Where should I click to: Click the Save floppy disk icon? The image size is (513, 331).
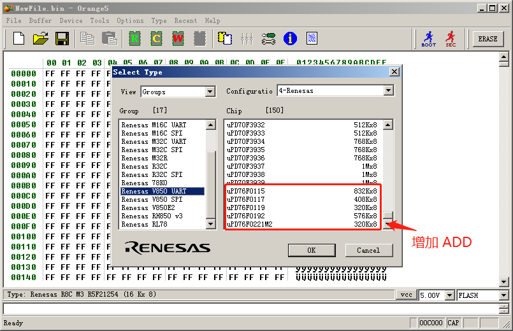tap(62, 39)
